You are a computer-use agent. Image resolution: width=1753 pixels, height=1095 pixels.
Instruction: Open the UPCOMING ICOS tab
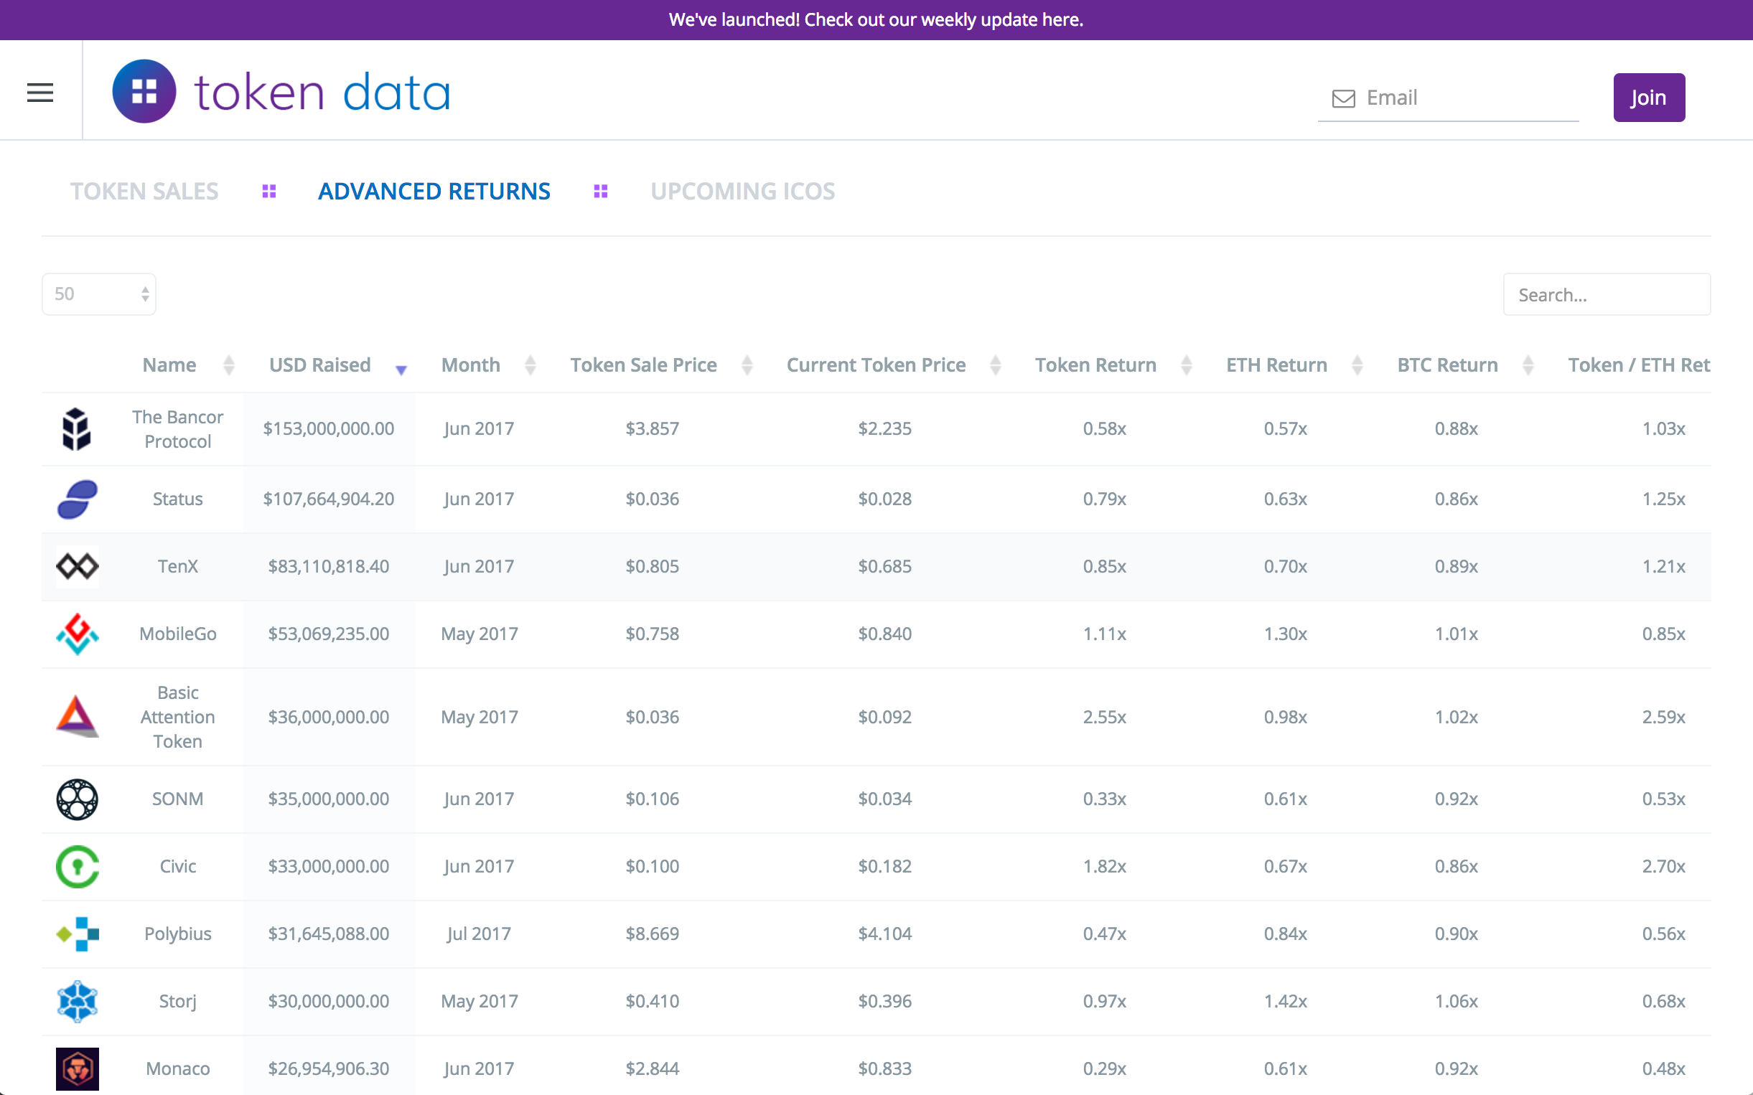pyautogui.click(x=742, y=191)
